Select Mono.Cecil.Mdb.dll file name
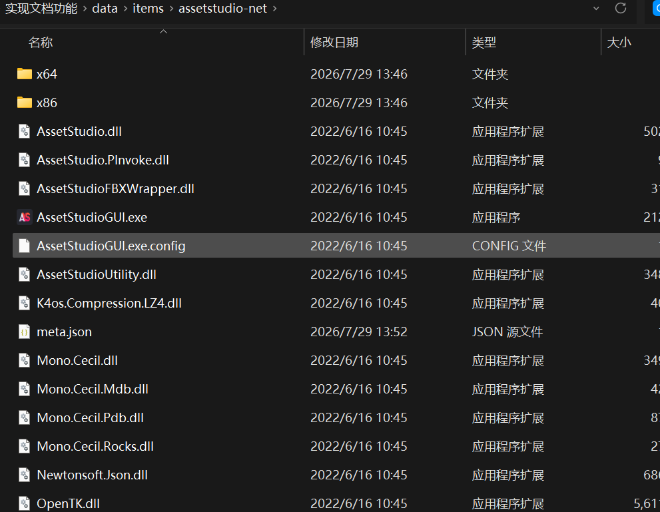 (93, 389)
